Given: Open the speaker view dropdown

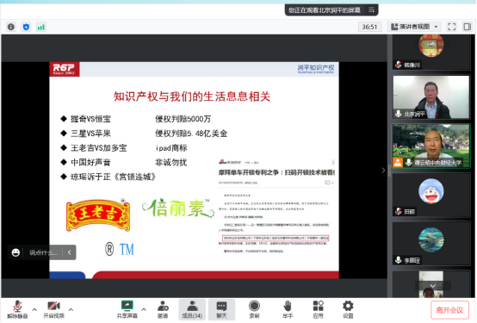Looking at the screenshot, I should [414, 27].
